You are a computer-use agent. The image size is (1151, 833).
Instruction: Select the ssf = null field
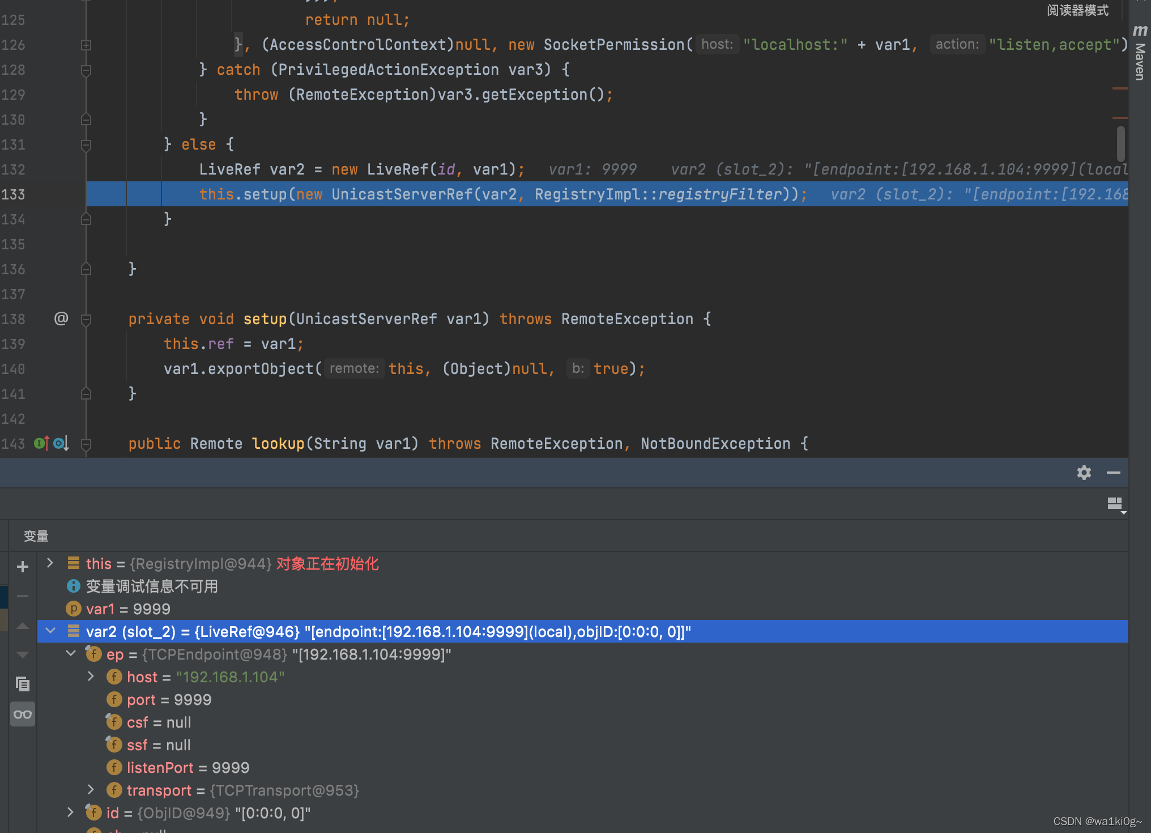click(x=582, y=745)
